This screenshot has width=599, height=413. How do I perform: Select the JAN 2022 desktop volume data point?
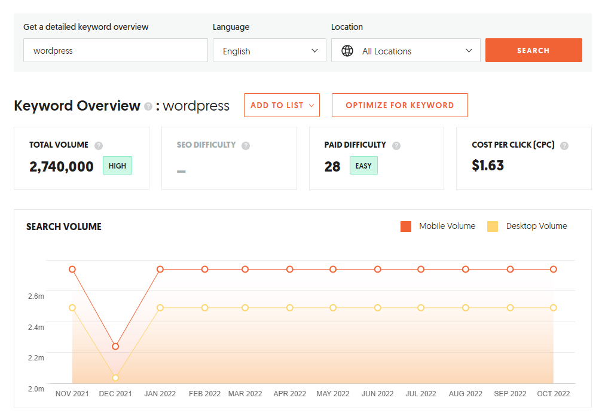click(x=160, y=308)
